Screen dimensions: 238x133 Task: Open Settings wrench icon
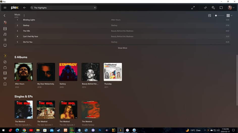[213, 8]
